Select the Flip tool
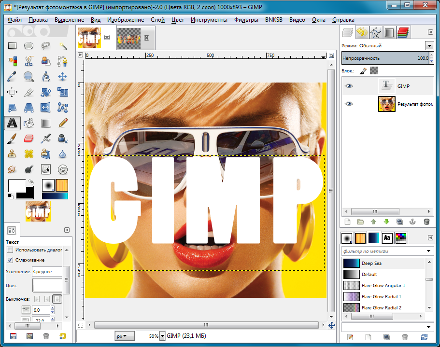This screenshot has width=440, height=347. coord(45,107)
